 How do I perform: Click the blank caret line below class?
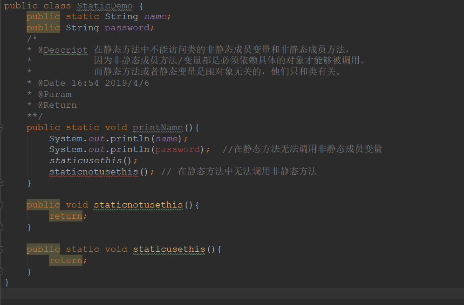pyautogui.click(x=232, y=293)
